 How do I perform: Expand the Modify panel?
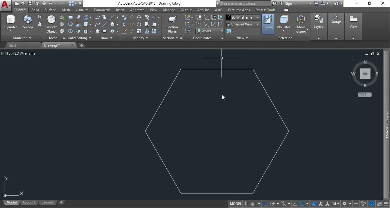point(140,38)
